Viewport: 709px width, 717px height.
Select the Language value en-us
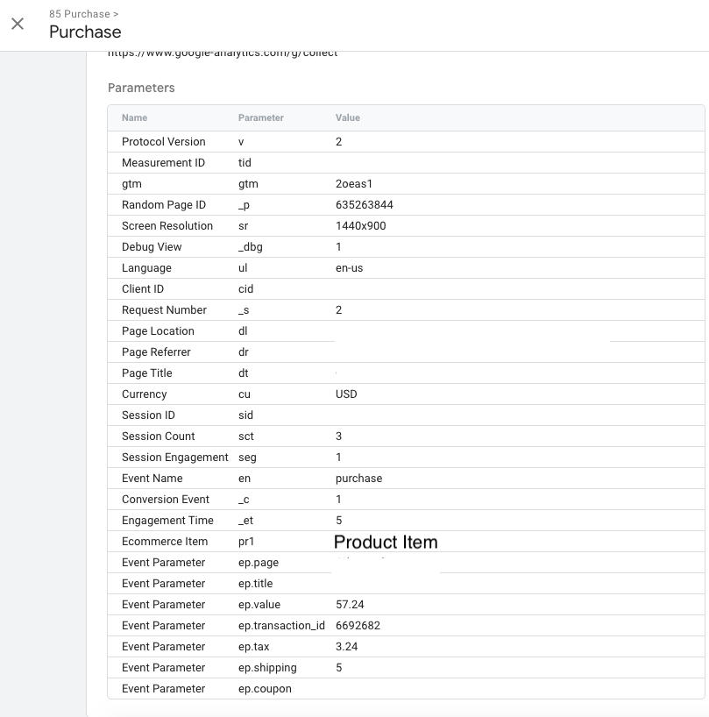tap(351, 268)
